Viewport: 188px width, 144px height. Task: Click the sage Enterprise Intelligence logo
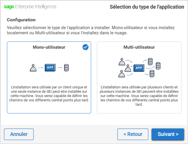(30, 7)
